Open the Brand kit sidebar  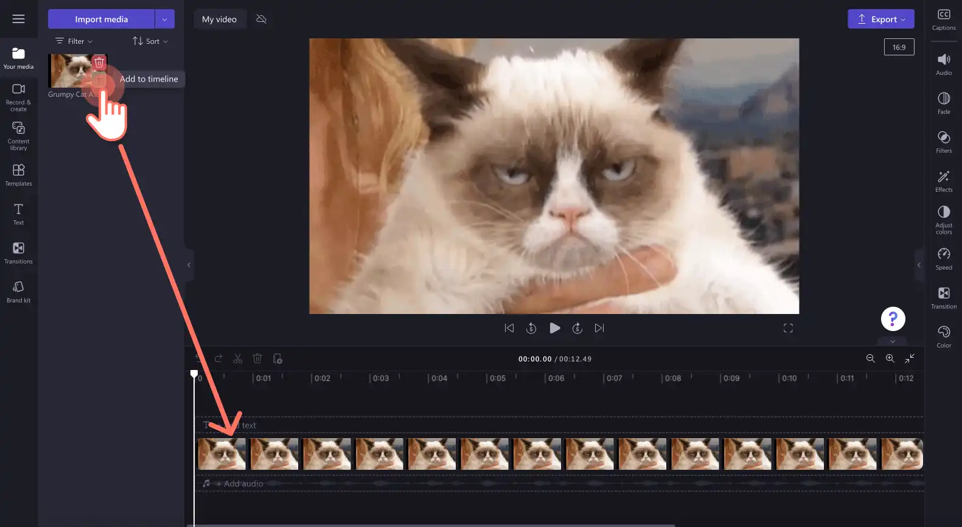point(19,291)
